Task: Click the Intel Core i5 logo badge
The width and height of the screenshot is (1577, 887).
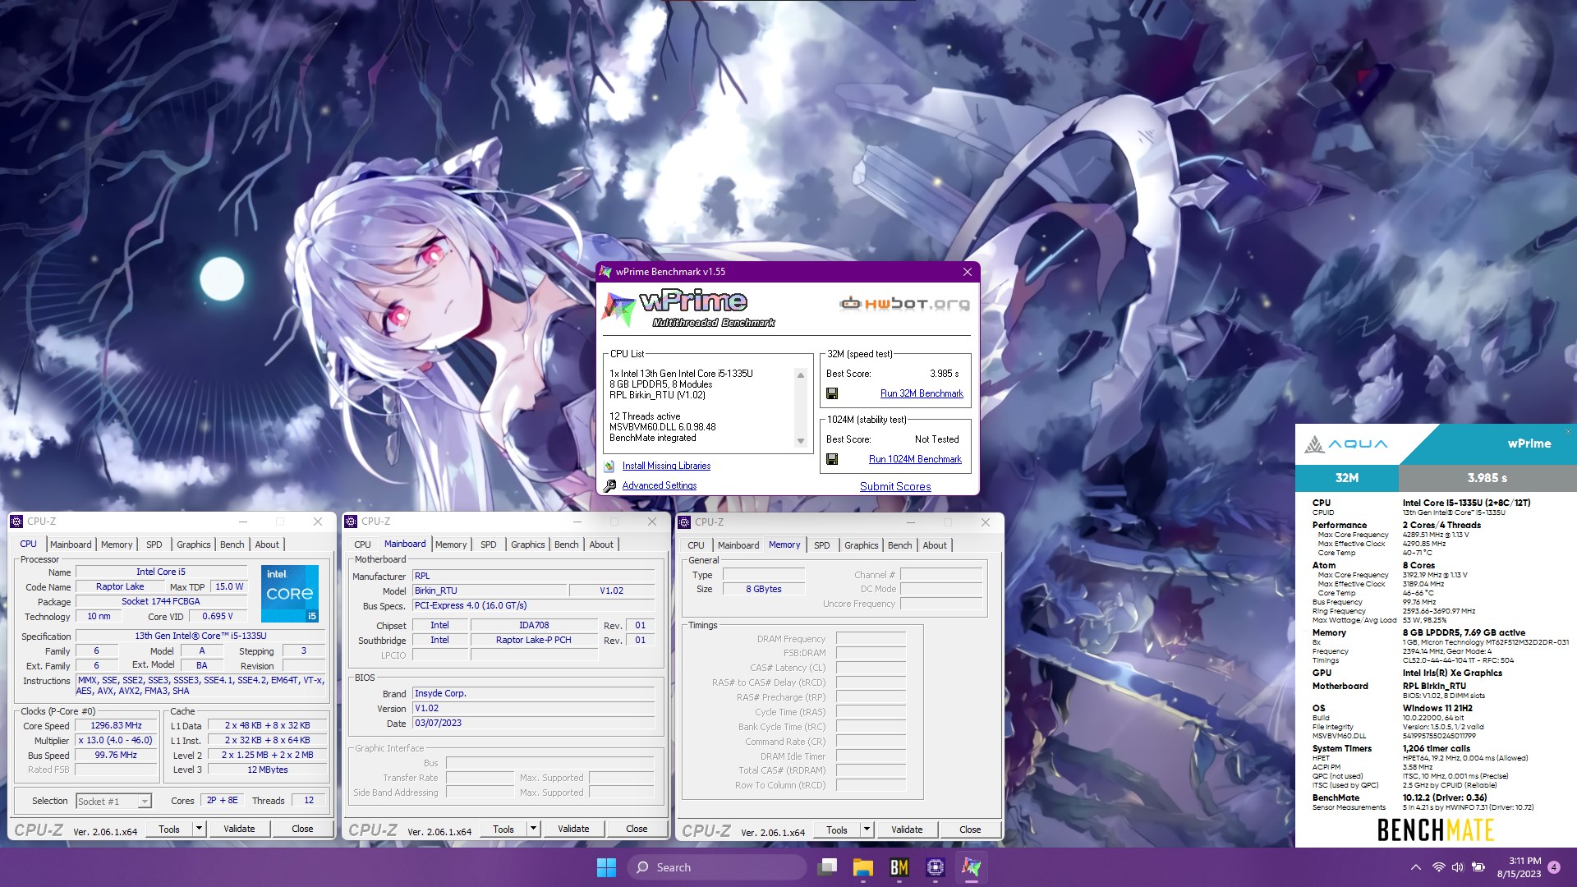Action: (x=289, y=593)
